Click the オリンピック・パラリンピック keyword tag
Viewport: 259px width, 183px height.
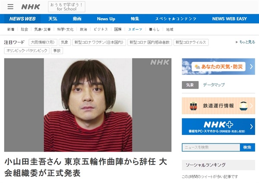pyautogui.click(x=27, y=51)
